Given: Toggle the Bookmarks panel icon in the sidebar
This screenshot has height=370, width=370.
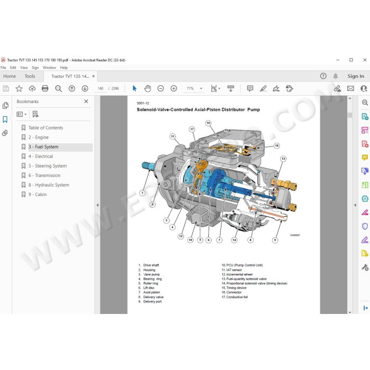Looking at the screenshot, I should [x=5, y=119].
